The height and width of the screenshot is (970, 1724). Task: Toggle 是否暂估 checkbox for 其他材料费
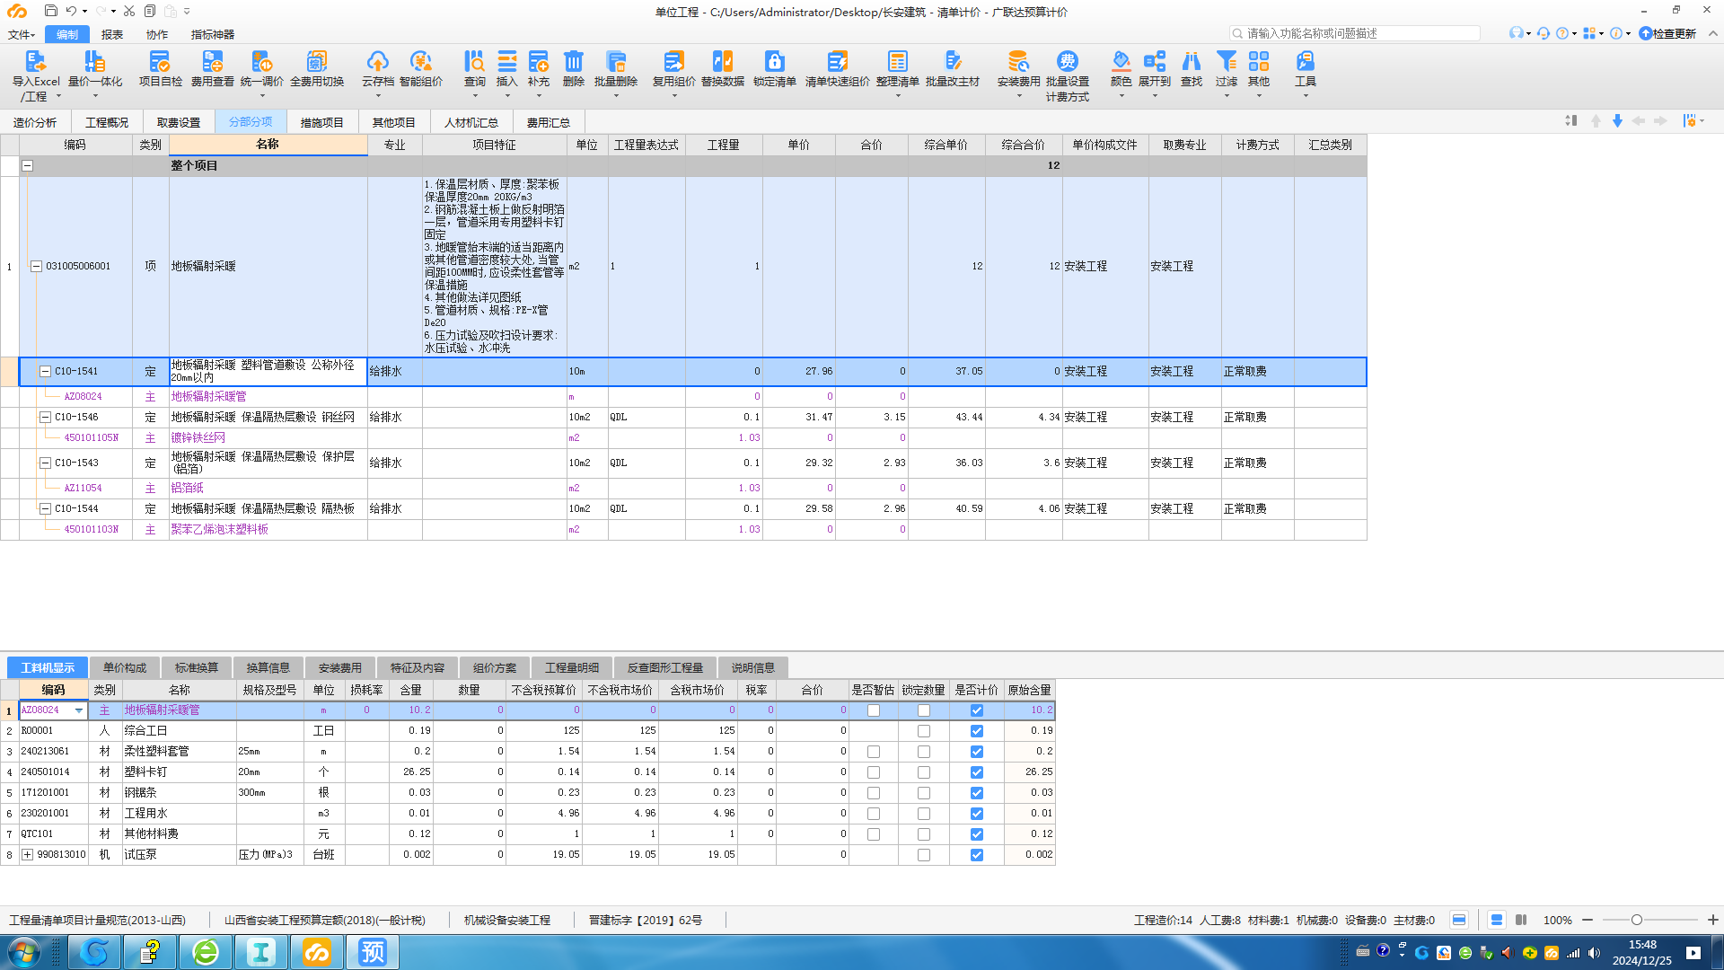point(874,834)
